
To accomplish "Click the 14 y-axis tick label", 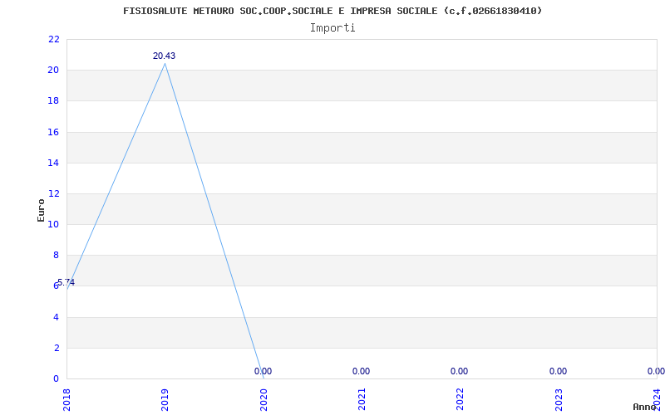I will 54,163.
